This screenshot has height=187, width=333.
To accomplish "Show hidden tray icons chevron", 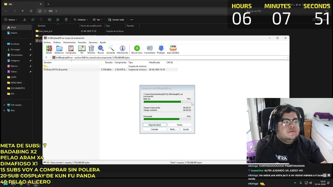I will tap(295, 183).
